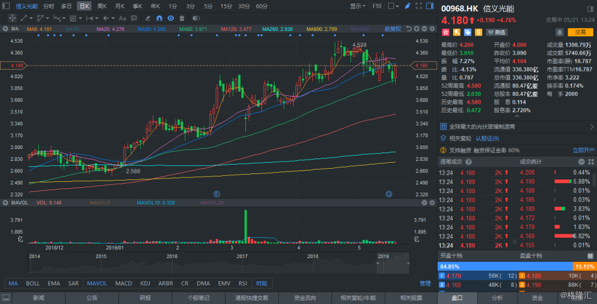Switch to 分时 intraday tab
Viewport: 597px width, 304px height.
pos(48,6)
